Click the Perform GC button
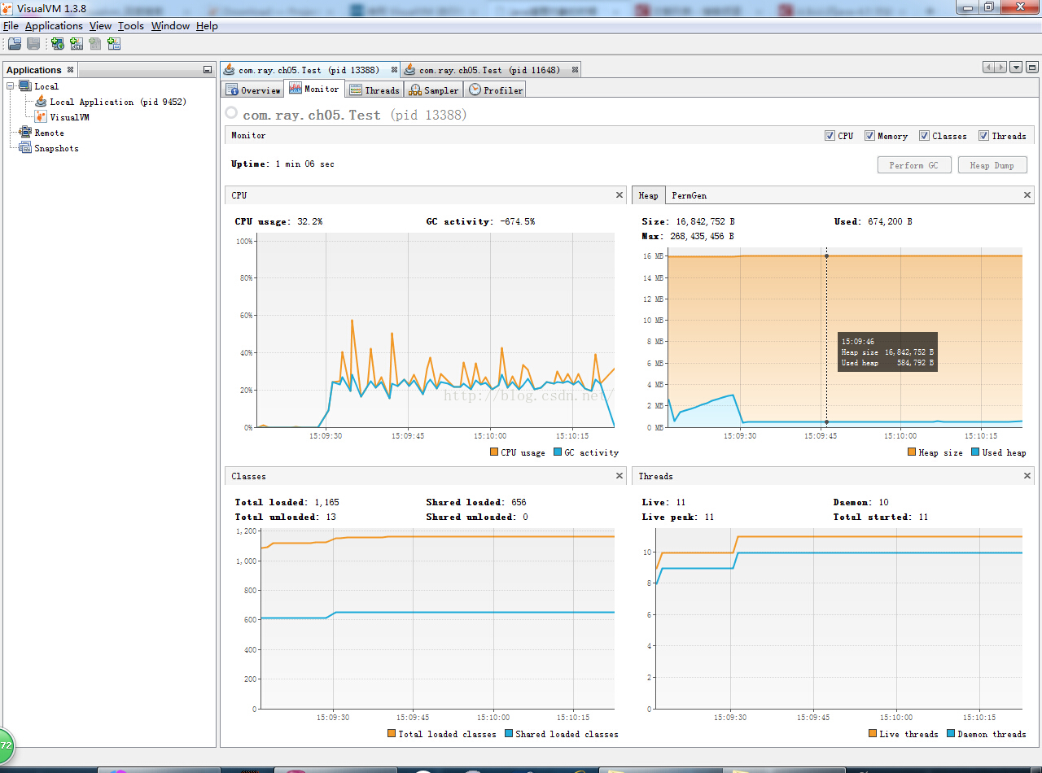Viewport: 1042px width, 773px height. click(x=914, y=165)
